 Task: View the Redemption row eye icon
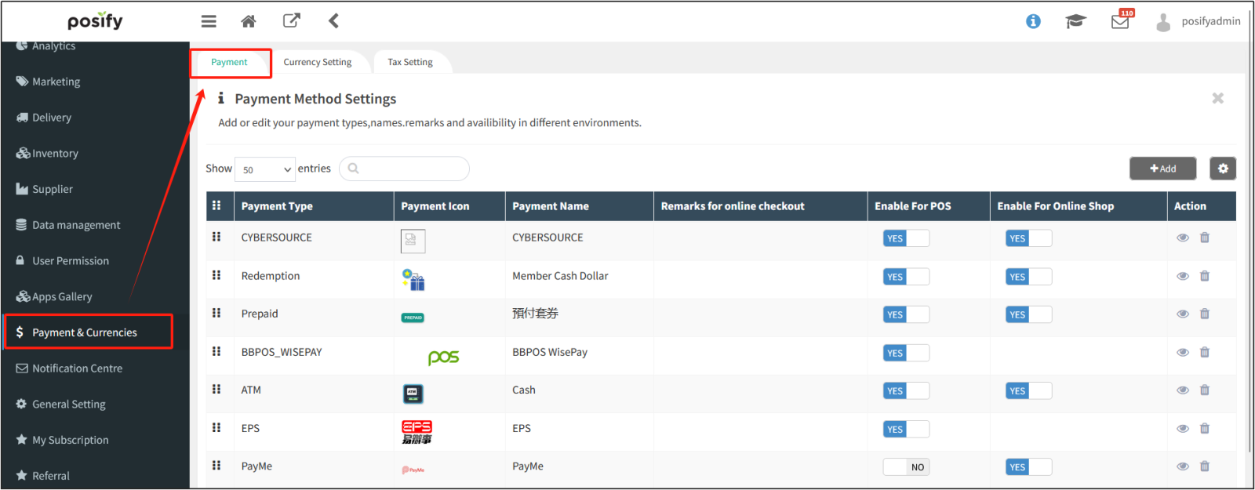[x=1183, y=276]
